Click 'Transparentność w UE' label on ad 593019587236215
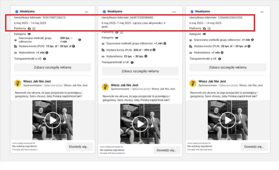This screenshot has width=279, height=170. 28,59
